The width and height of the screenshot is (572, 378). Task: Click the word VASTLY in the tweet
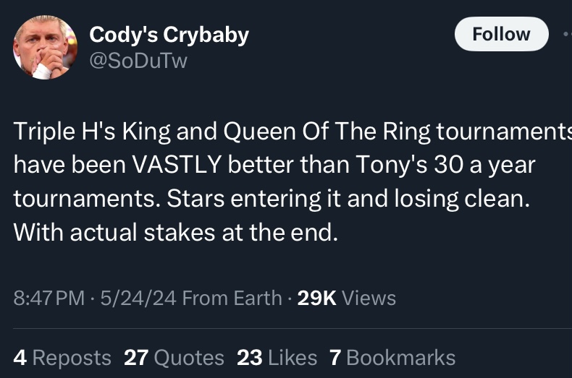pos(177,165)
